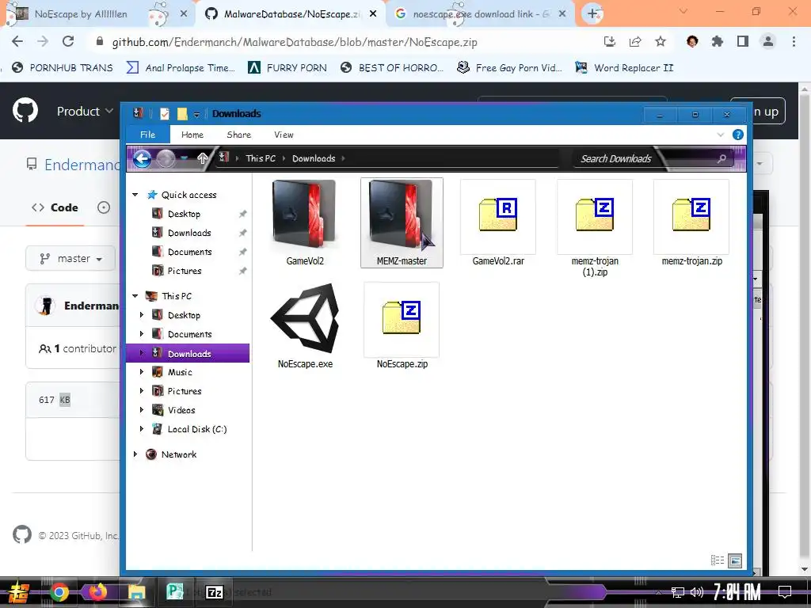Viewport: 811px width, 608px height.
Task: Open a new Chrome tab
Action: (x=592, y=14)
